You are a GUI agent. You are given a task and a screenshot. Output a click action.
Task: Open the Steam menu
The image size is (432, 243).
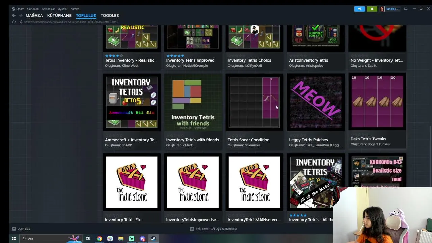(20, 9)
